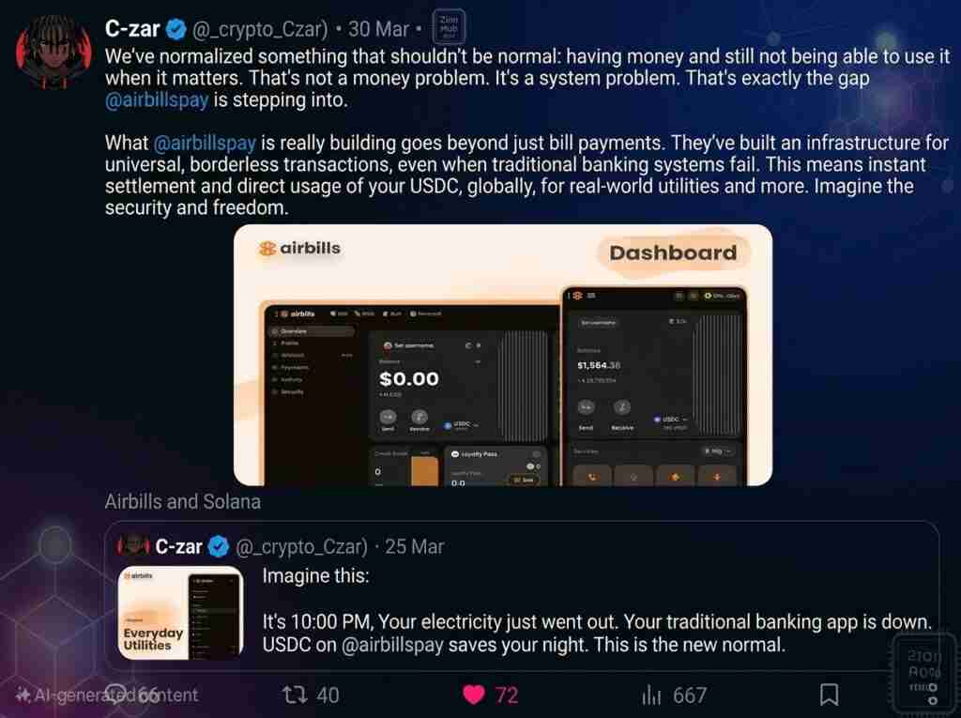
Task: Click the @_crypto_Czar handle in header
Action: (260, 29)
